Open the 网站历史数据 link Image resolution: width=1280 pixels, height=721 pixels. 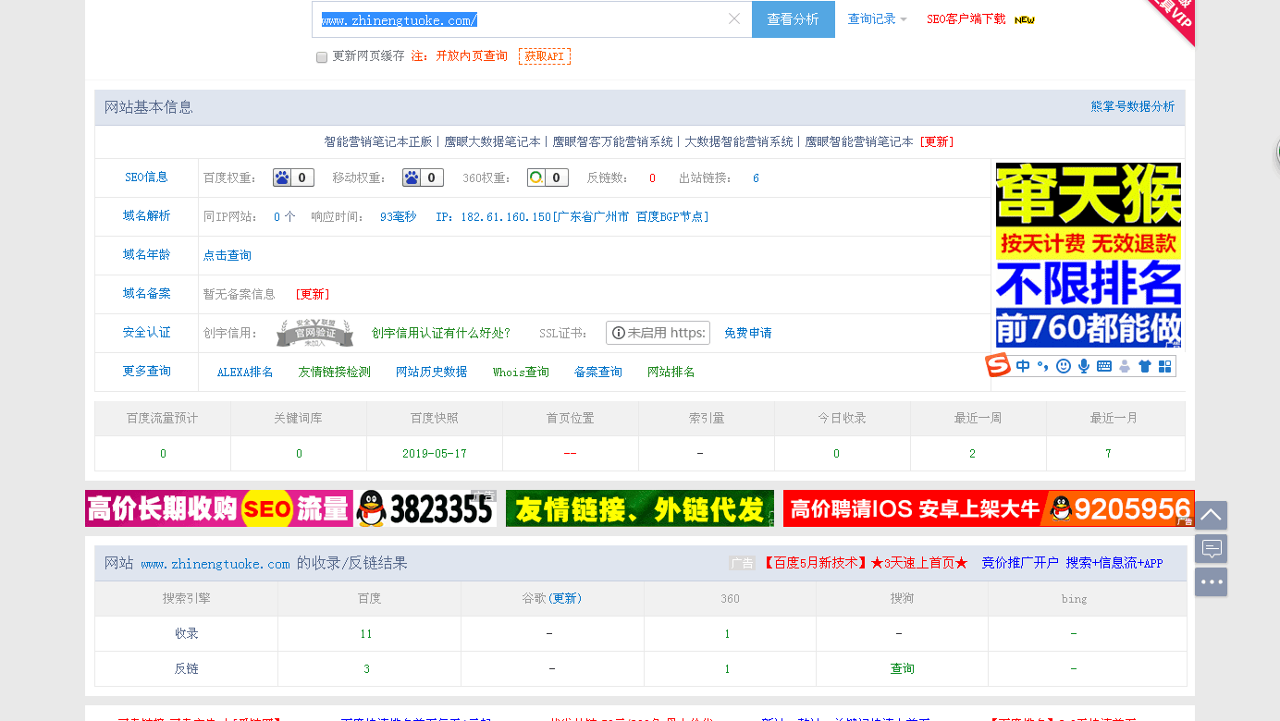pos(431,372)
